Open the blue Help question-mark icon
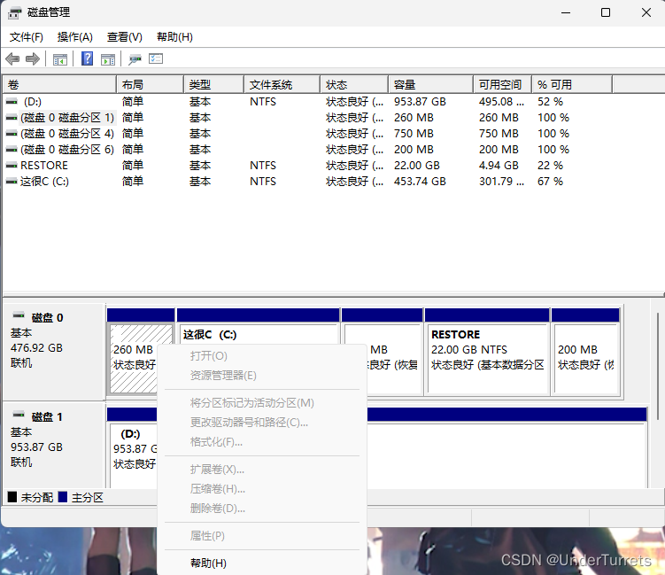 [87, 58]
